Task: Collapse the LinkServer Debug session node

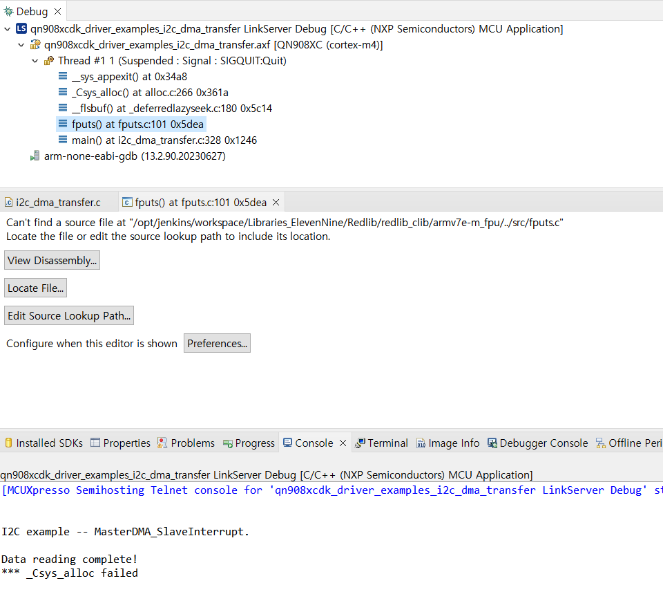Action: [x=6, y=28]
